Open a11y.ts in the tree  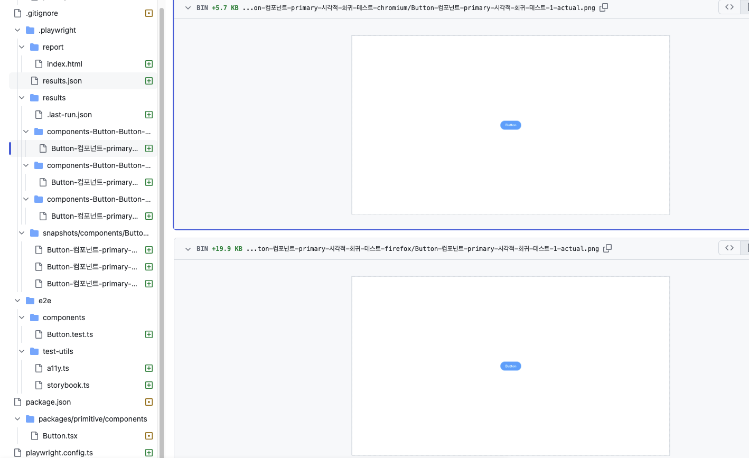click(58, 368)
